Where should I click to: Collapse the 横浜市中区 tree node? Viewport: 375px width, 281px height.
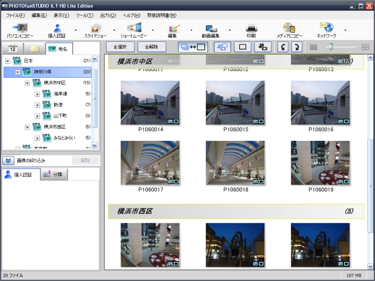27,83
